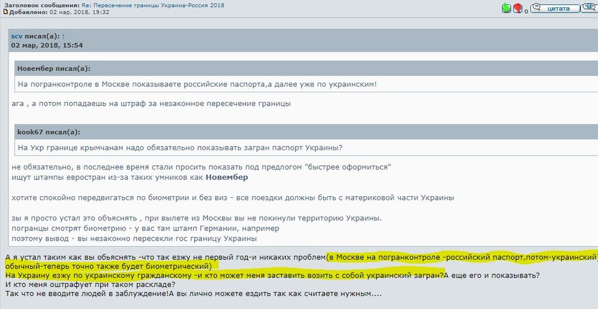Click the vote counter "0" beside the rating icons
This screenshot has width=598, height=309.
pos(526,11)
